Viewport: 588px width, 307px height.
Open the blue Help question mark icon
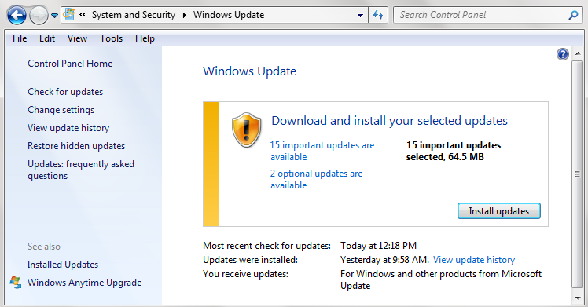click(x=563, y=54)
